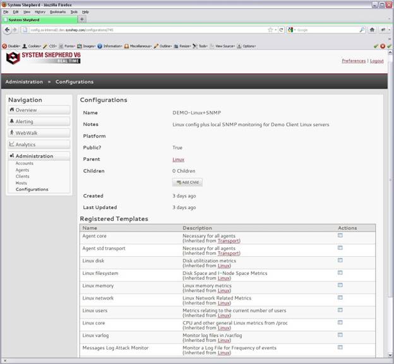
Task: Go to Clients under Administration
Action: [22, 177]
